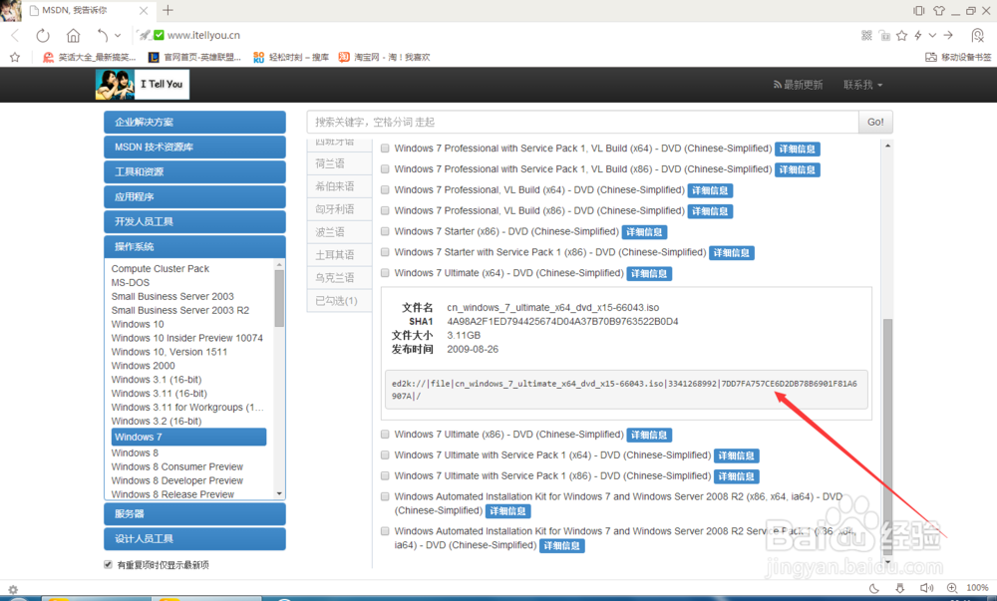Select Windows 8 in the OS list

[x=135, y=452]
